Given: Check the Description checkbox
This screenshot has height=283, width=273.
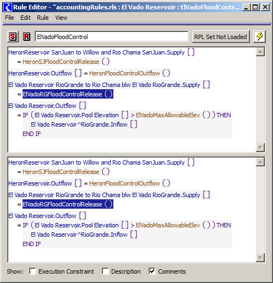Looking at the screenshot, I should point(105,271).
